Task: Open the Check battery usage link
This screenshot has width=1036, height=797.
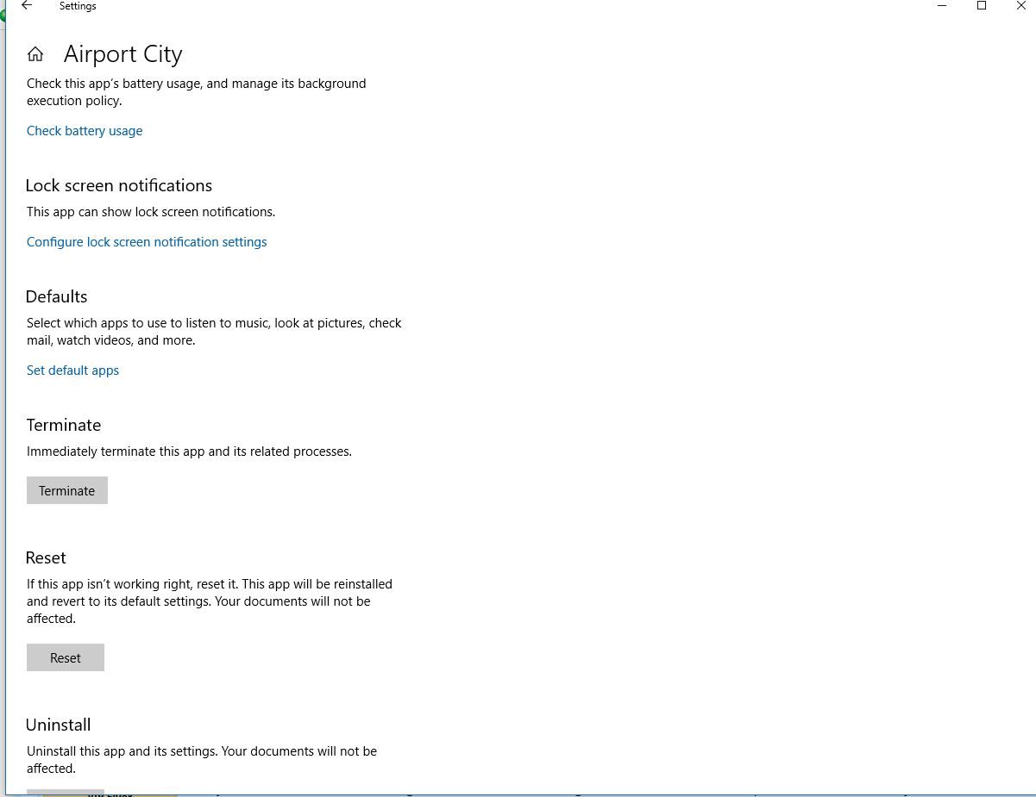Action: click(85, 131)
